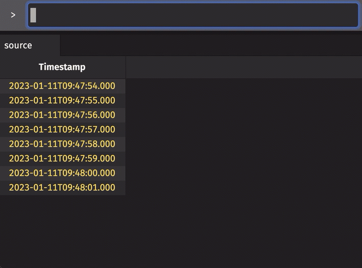Focus the command input field
Viewport: 362px width, 268px height.
pyautogui.click(x=193, y=15)
